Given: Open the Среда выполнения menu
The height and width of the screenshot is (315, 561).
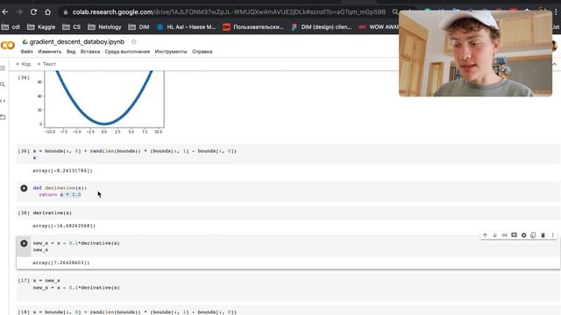Looking at the screenshot, I should (x=127, y=52).
